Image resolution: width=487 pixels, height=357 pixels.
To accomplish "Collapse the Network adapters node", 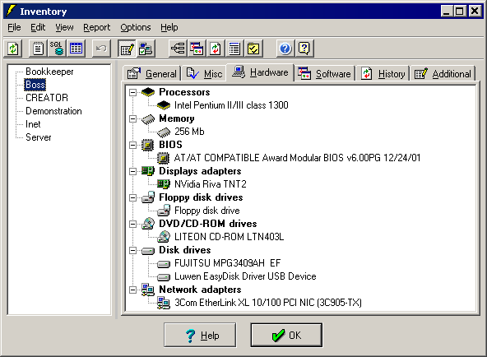I will point(132,290).
